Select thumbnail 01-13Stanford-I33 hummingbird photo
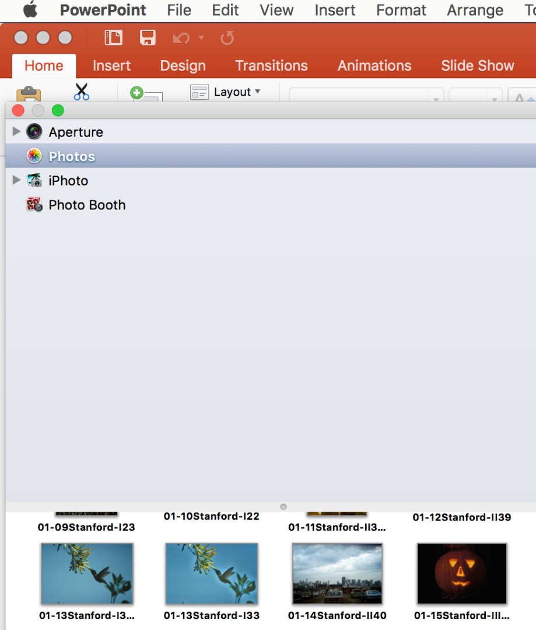 (x=211, y=573)
